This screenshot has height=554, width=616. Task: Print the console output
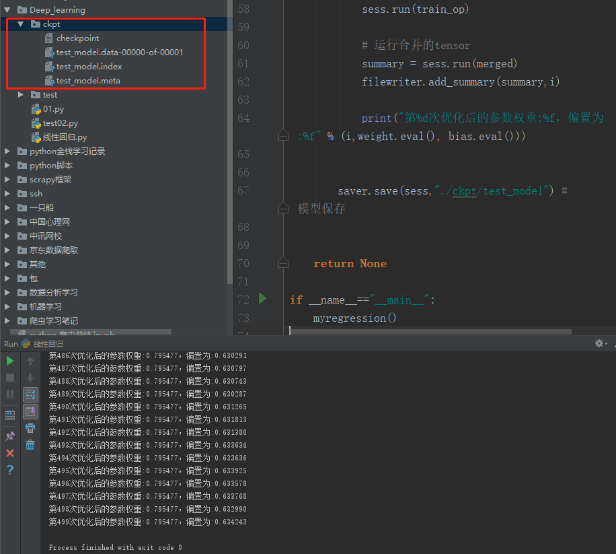tap(30, 428)
